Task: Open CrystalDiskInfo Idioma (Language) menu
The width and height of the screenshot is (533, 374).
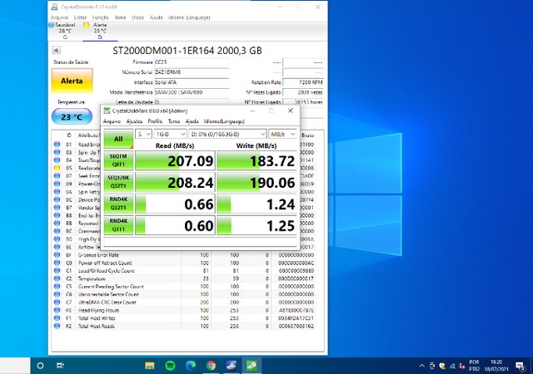Action: pos(189,17)
